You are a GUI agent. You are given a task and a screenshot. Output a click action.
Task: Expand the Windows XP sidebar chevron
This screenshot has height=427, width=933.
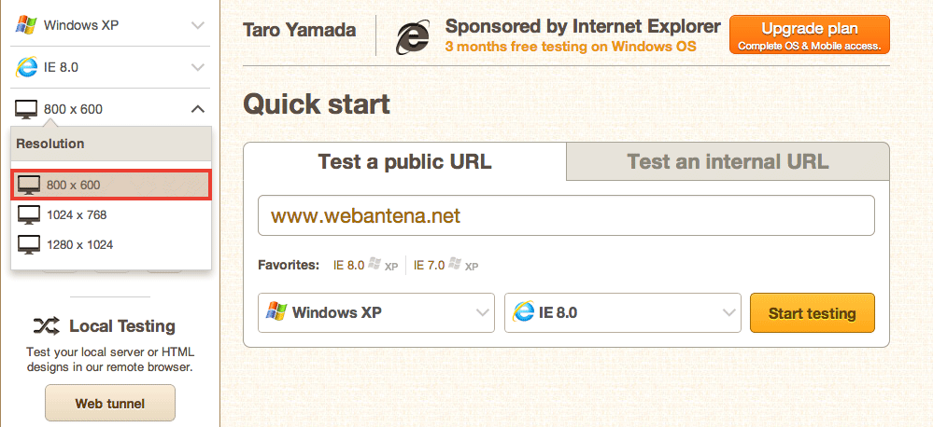(198, 25)
